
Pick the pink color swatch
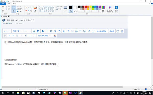[x=86, y=9]
